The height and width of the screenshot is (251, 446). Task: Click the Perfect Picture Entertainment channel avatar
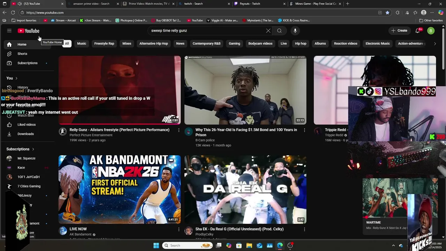[63, 131]
